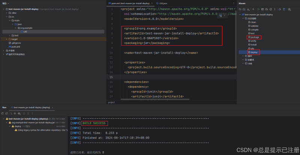Screen dimensions: 300x155
Task: Click Rerun icon in Run toolbar
Action: click(x=3, y=113)
